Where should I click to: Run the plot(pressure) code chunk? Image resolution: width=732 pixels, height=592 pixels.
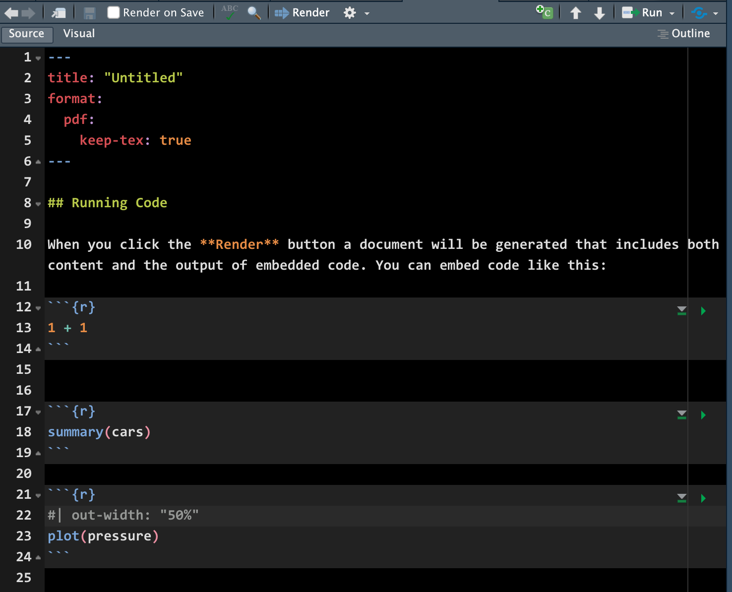click(703, 498)
